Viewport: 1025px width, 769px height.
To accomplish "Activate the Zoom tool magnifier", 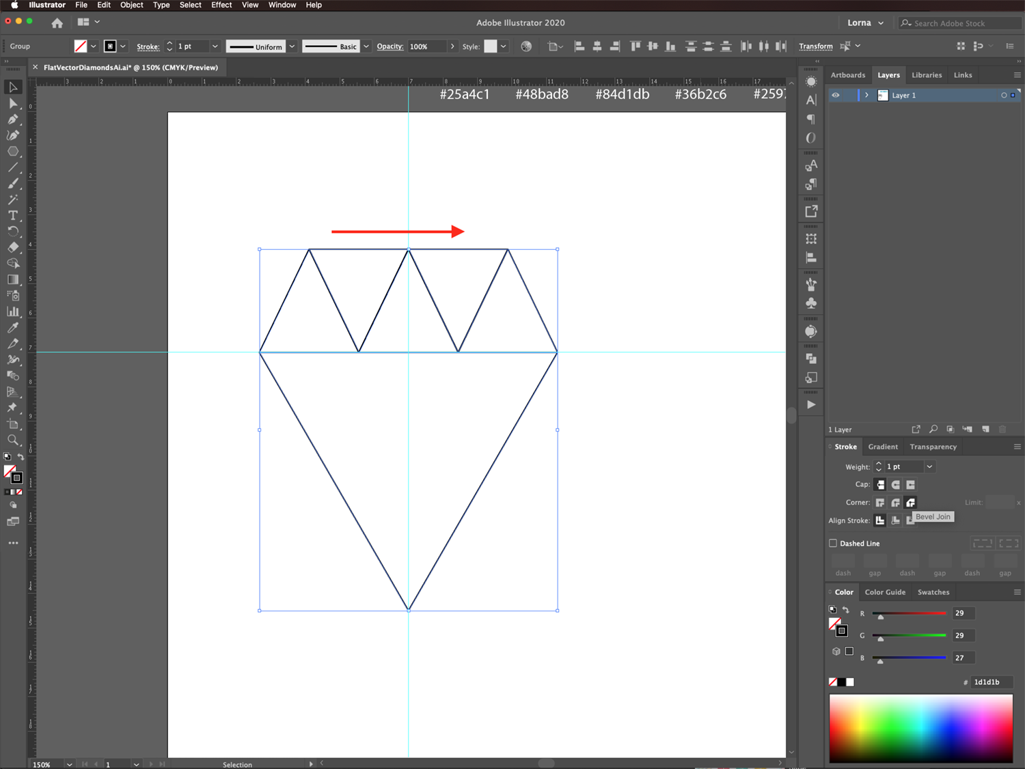I will tap(13, 441).
